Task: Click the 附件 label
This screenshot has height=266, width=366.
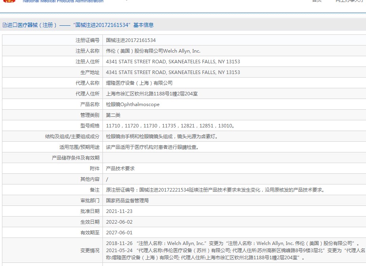Action: [x=95, y=169]
